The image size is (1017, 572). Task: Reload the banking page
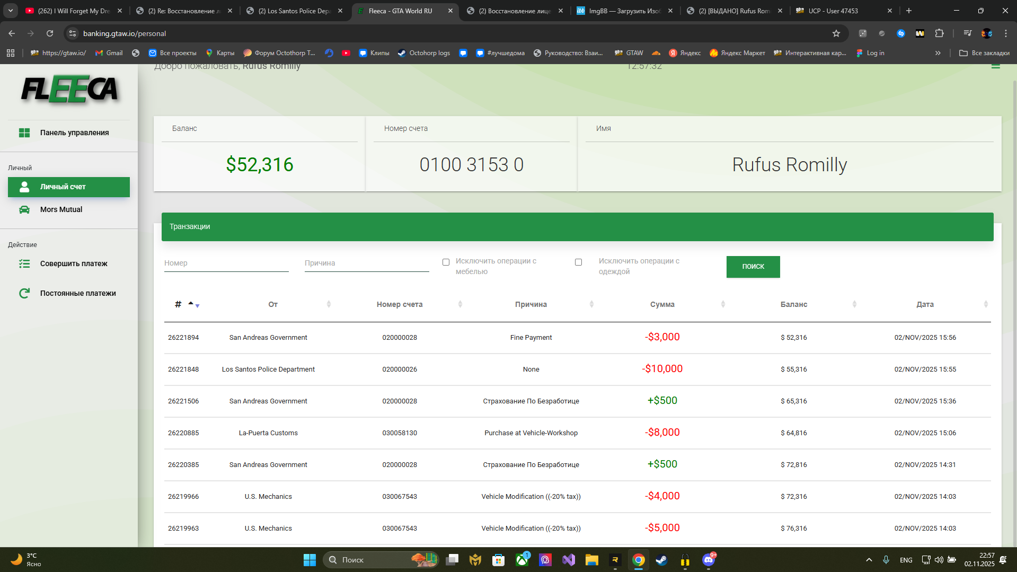pos(50,33)
